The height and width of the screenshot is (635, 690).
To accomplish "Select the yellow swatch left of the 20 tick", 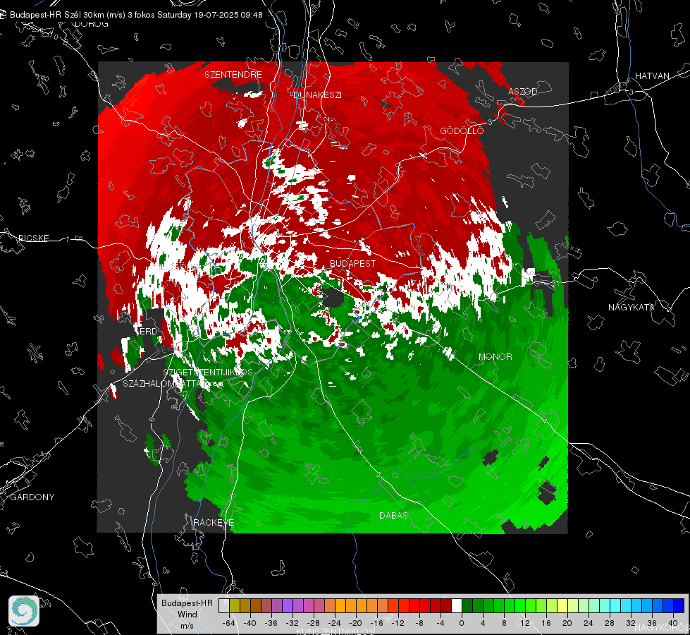I will click(x=562, y=605).
